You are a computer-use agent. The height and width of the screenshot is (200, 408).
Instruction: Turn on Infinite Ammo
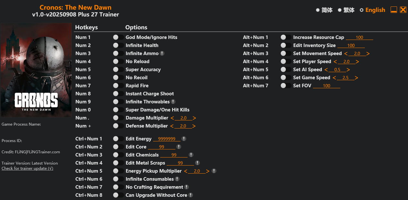(118, 53)
